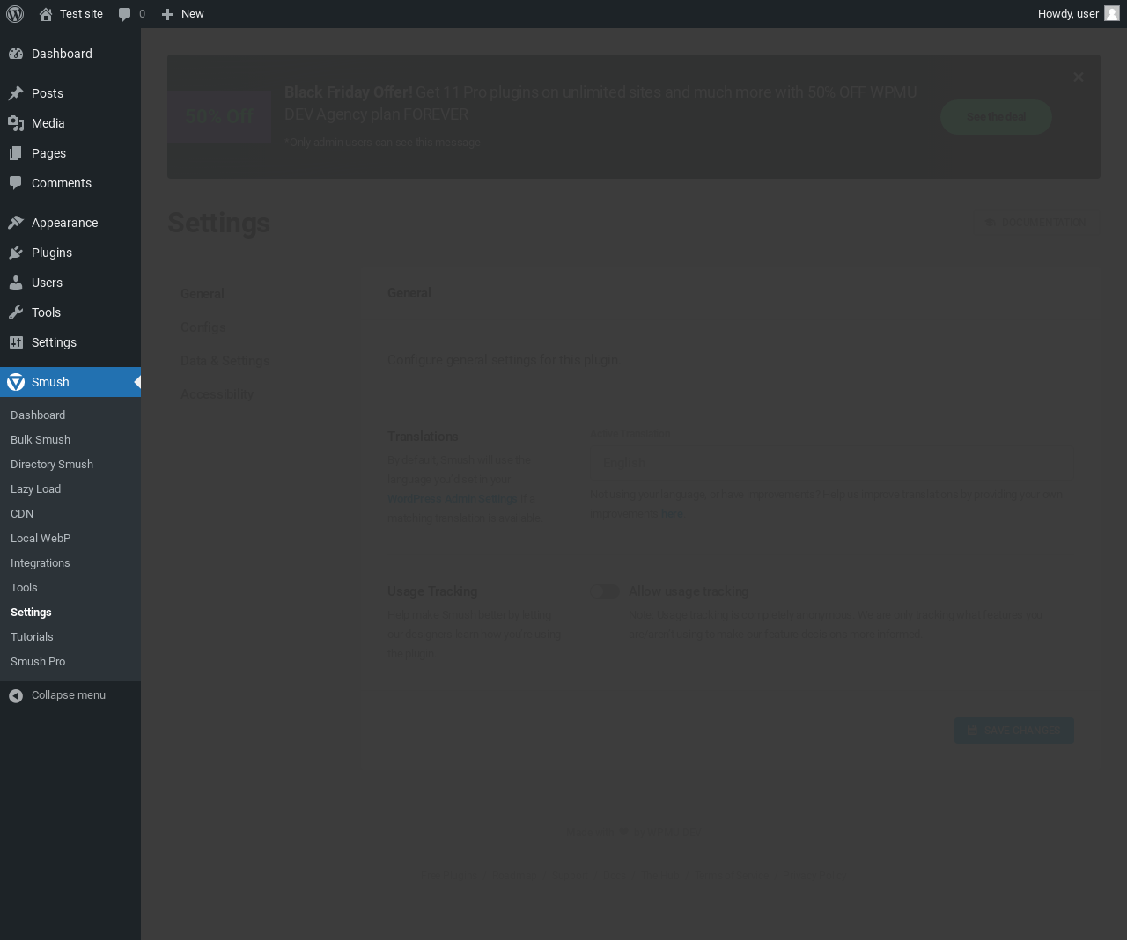
Task: Open Appearance via the paintbrush icon
Action: tap(16, 223)
